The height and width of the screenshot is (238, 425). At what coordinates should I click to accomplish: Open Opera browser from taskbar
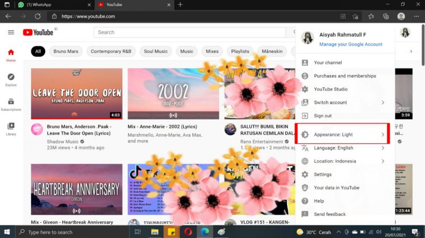tap(188, 232)
